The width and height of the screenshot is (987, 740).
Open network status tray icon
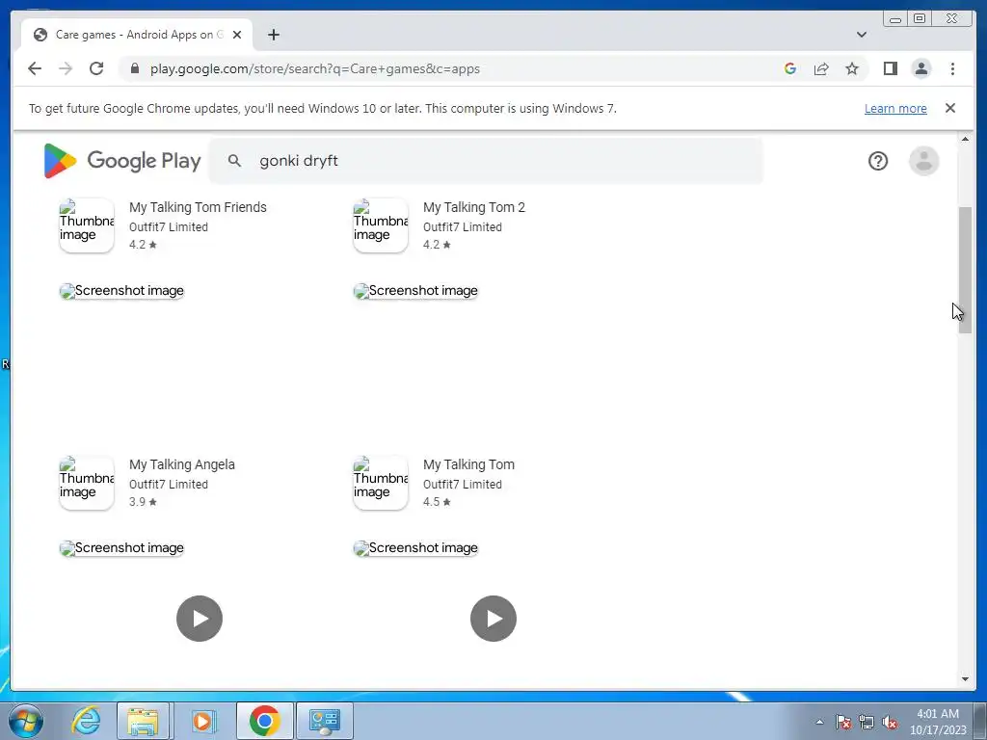coord(867,722)
